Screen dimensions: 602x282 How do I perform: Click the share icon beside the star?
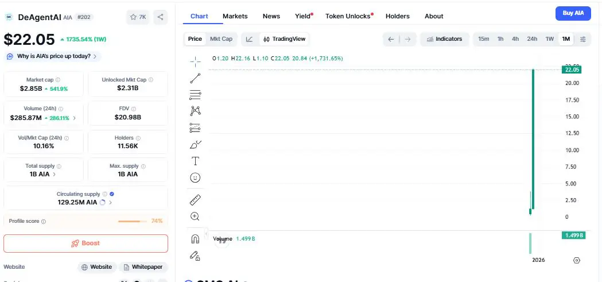coord(161,17)
